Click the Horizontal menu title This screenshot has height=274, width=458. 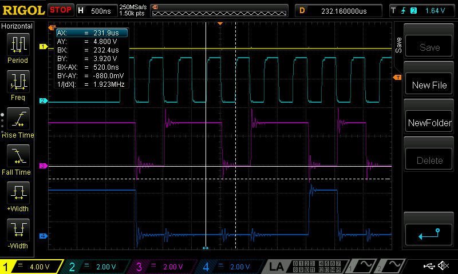click(x=17, y=26)
